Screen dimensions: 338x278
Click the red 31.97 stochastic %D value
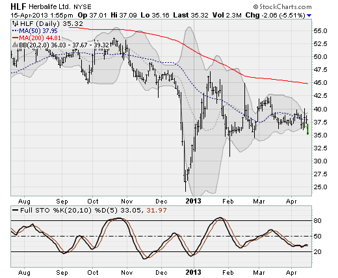pos(157,210)
